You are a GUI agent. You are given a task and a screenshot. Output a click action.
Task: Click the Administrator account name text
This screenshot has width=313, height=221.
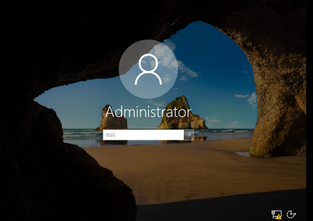point(148,112)
